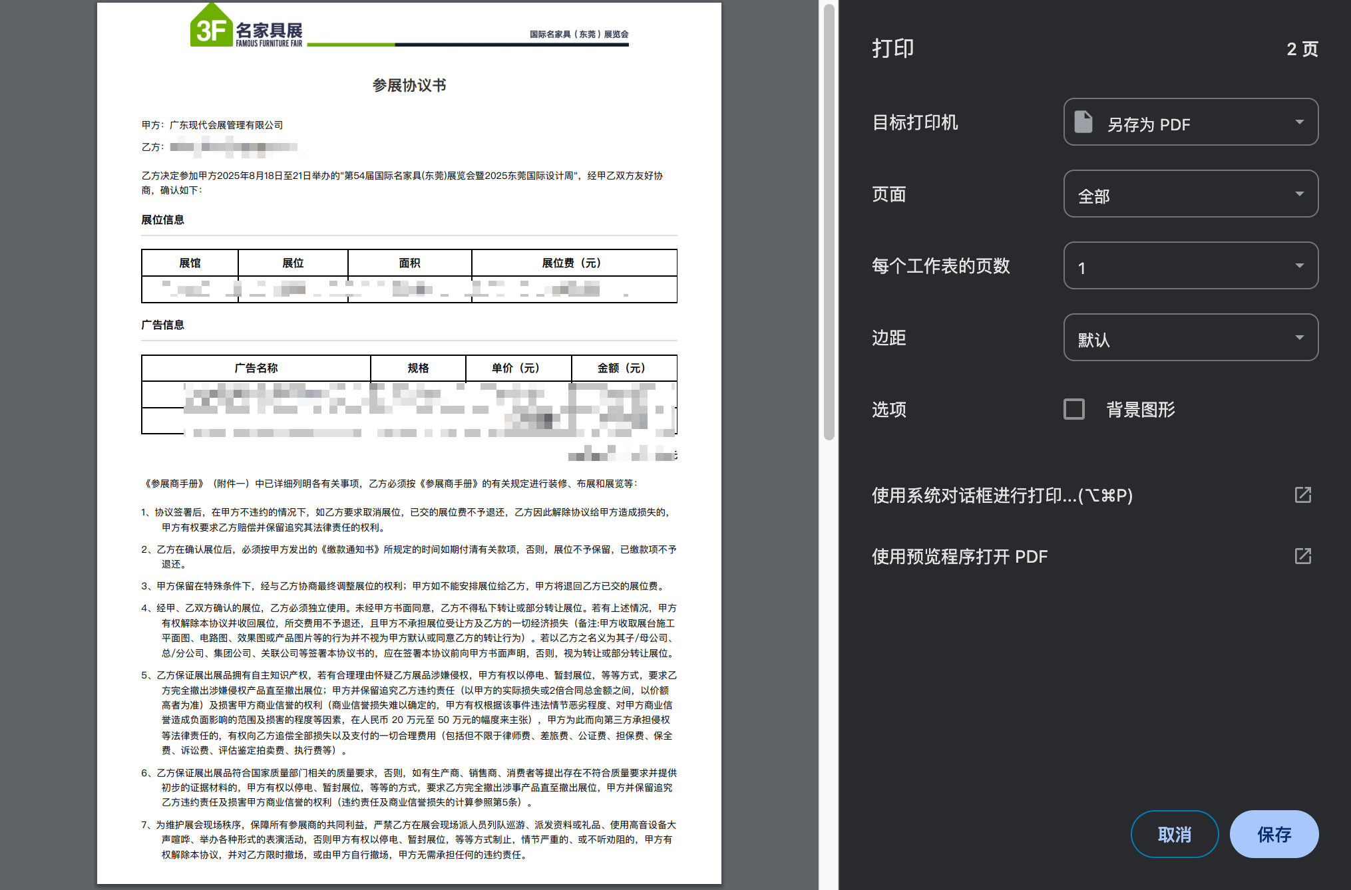
Task: Click the 广告名称 table header cell
Action: [256, 369]
